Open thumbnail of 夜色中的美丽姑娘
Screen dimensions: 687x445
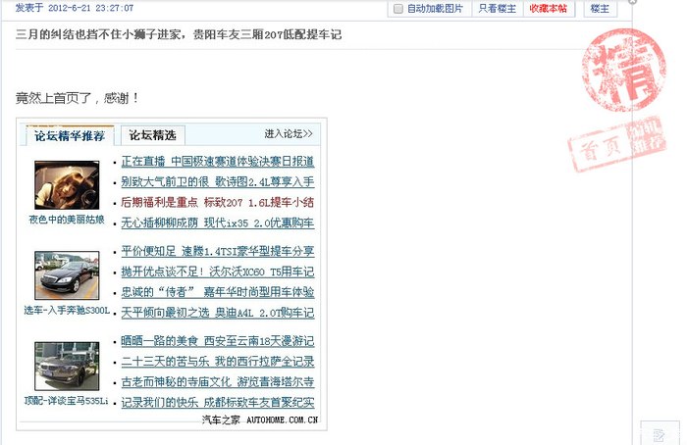(x=67, y=184)
